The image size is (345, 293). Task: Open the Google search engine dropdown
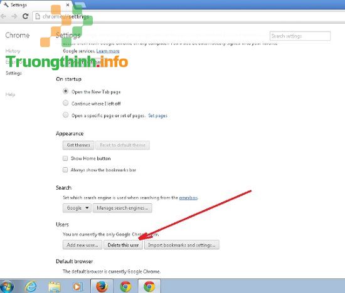(x=77, y=208)
